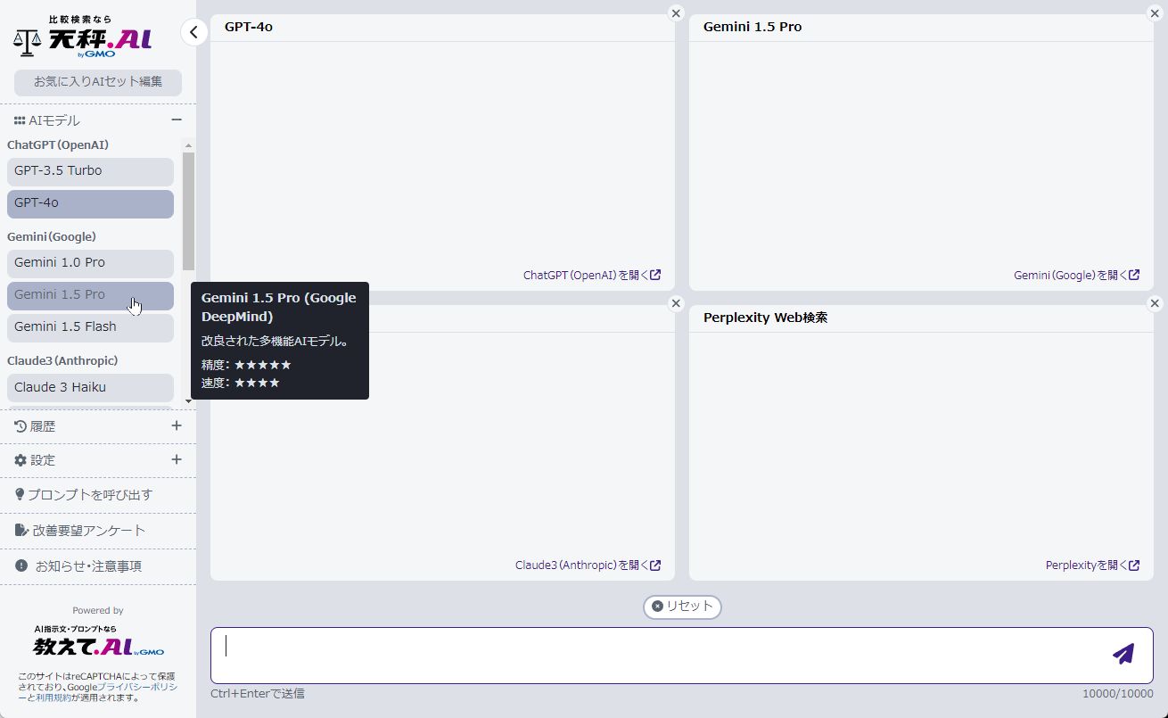Open the ChatGPT (OpenAI)を開く link
This screenshot has height=718, width=1168.
592,276
